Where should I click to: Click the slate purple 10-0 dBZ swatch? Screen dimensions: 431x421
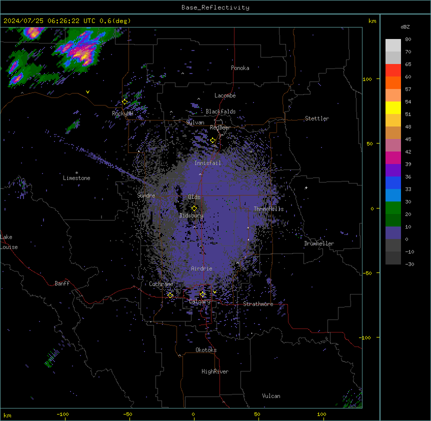click(x=393, y=233)
